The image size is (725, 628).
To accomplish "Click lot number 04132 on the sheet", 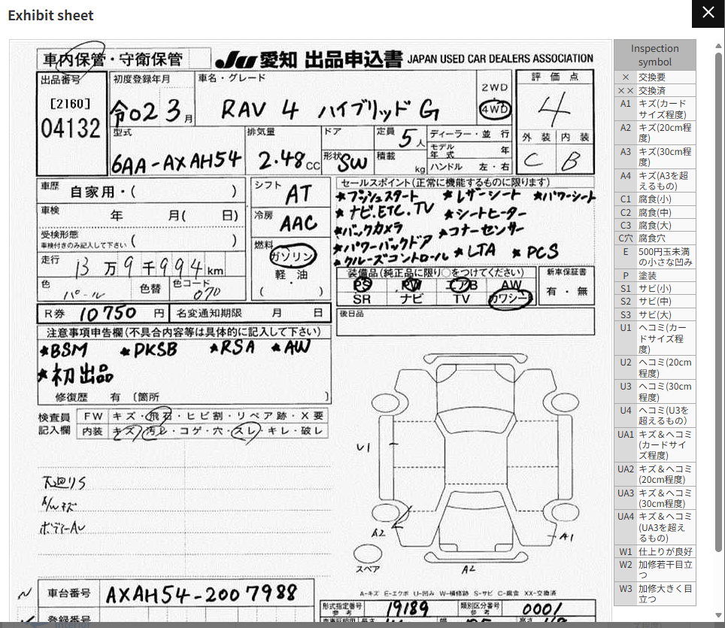I will [70, 128].
